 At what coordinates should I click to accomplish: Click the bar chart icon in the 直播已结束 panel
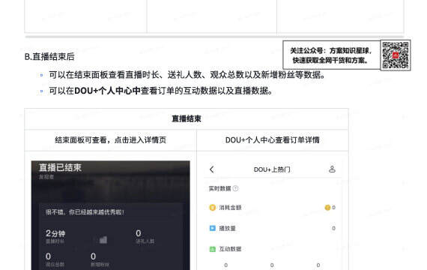[x=103, y=240]
